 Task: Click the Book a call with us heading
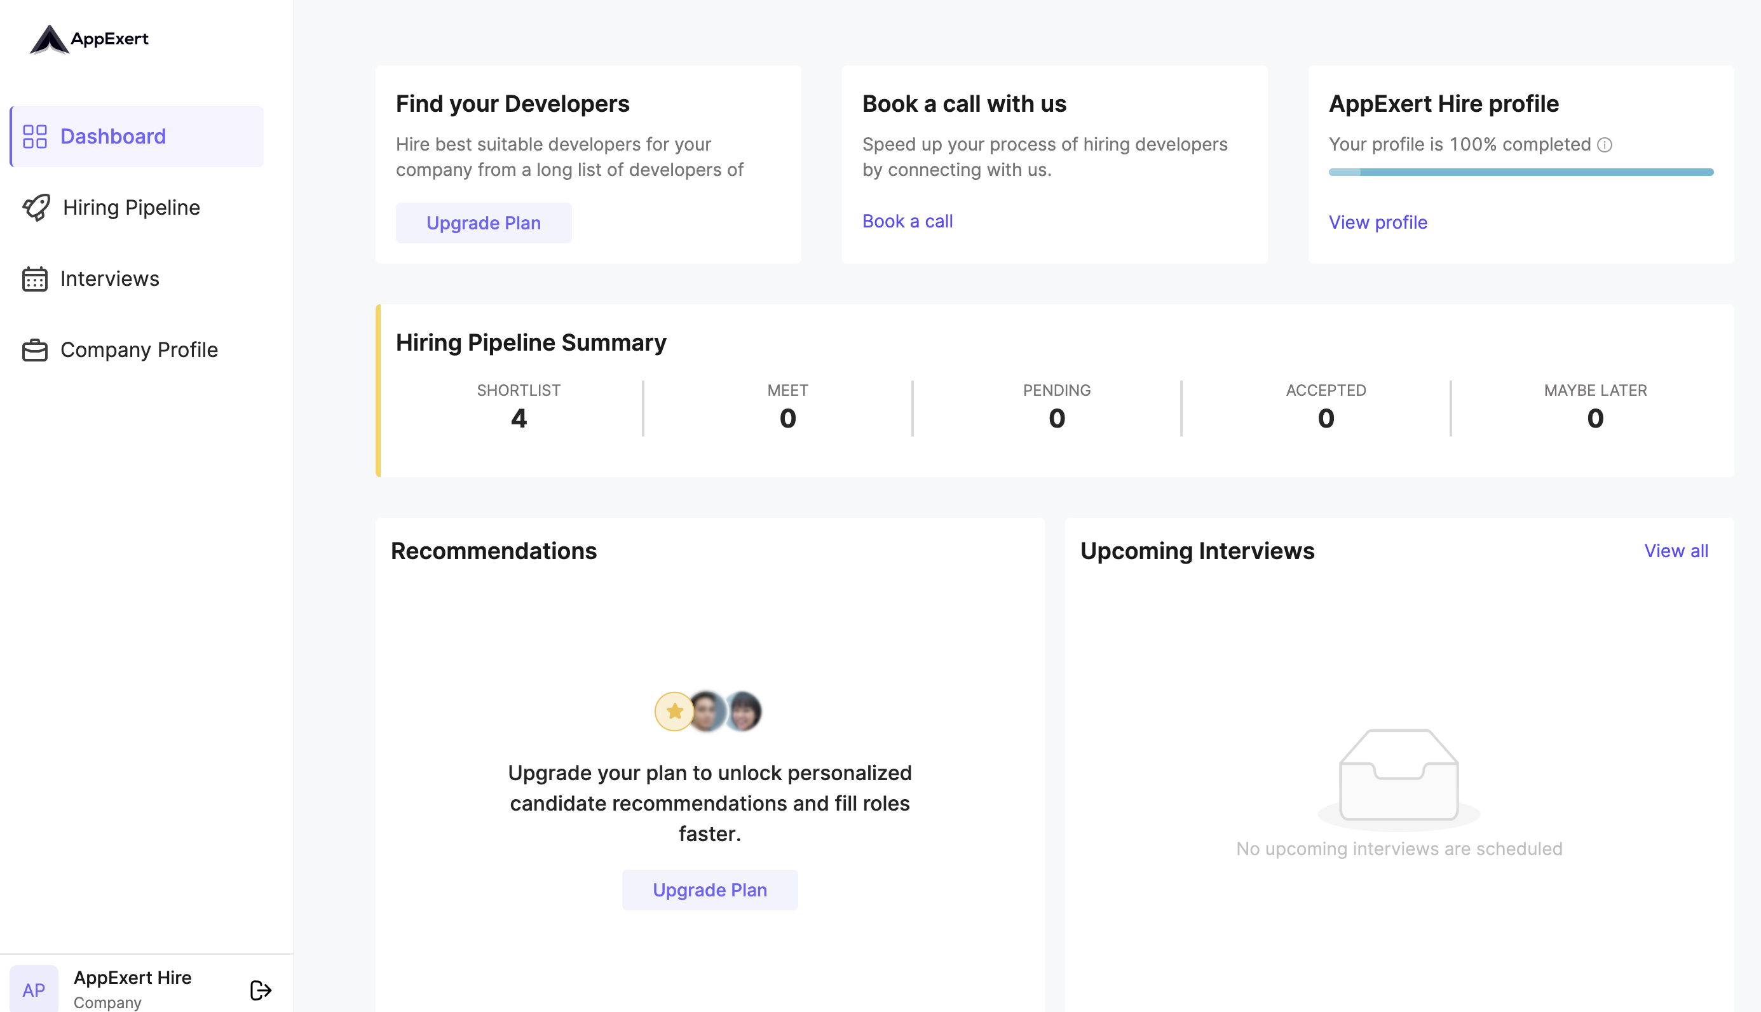point(964,104)
